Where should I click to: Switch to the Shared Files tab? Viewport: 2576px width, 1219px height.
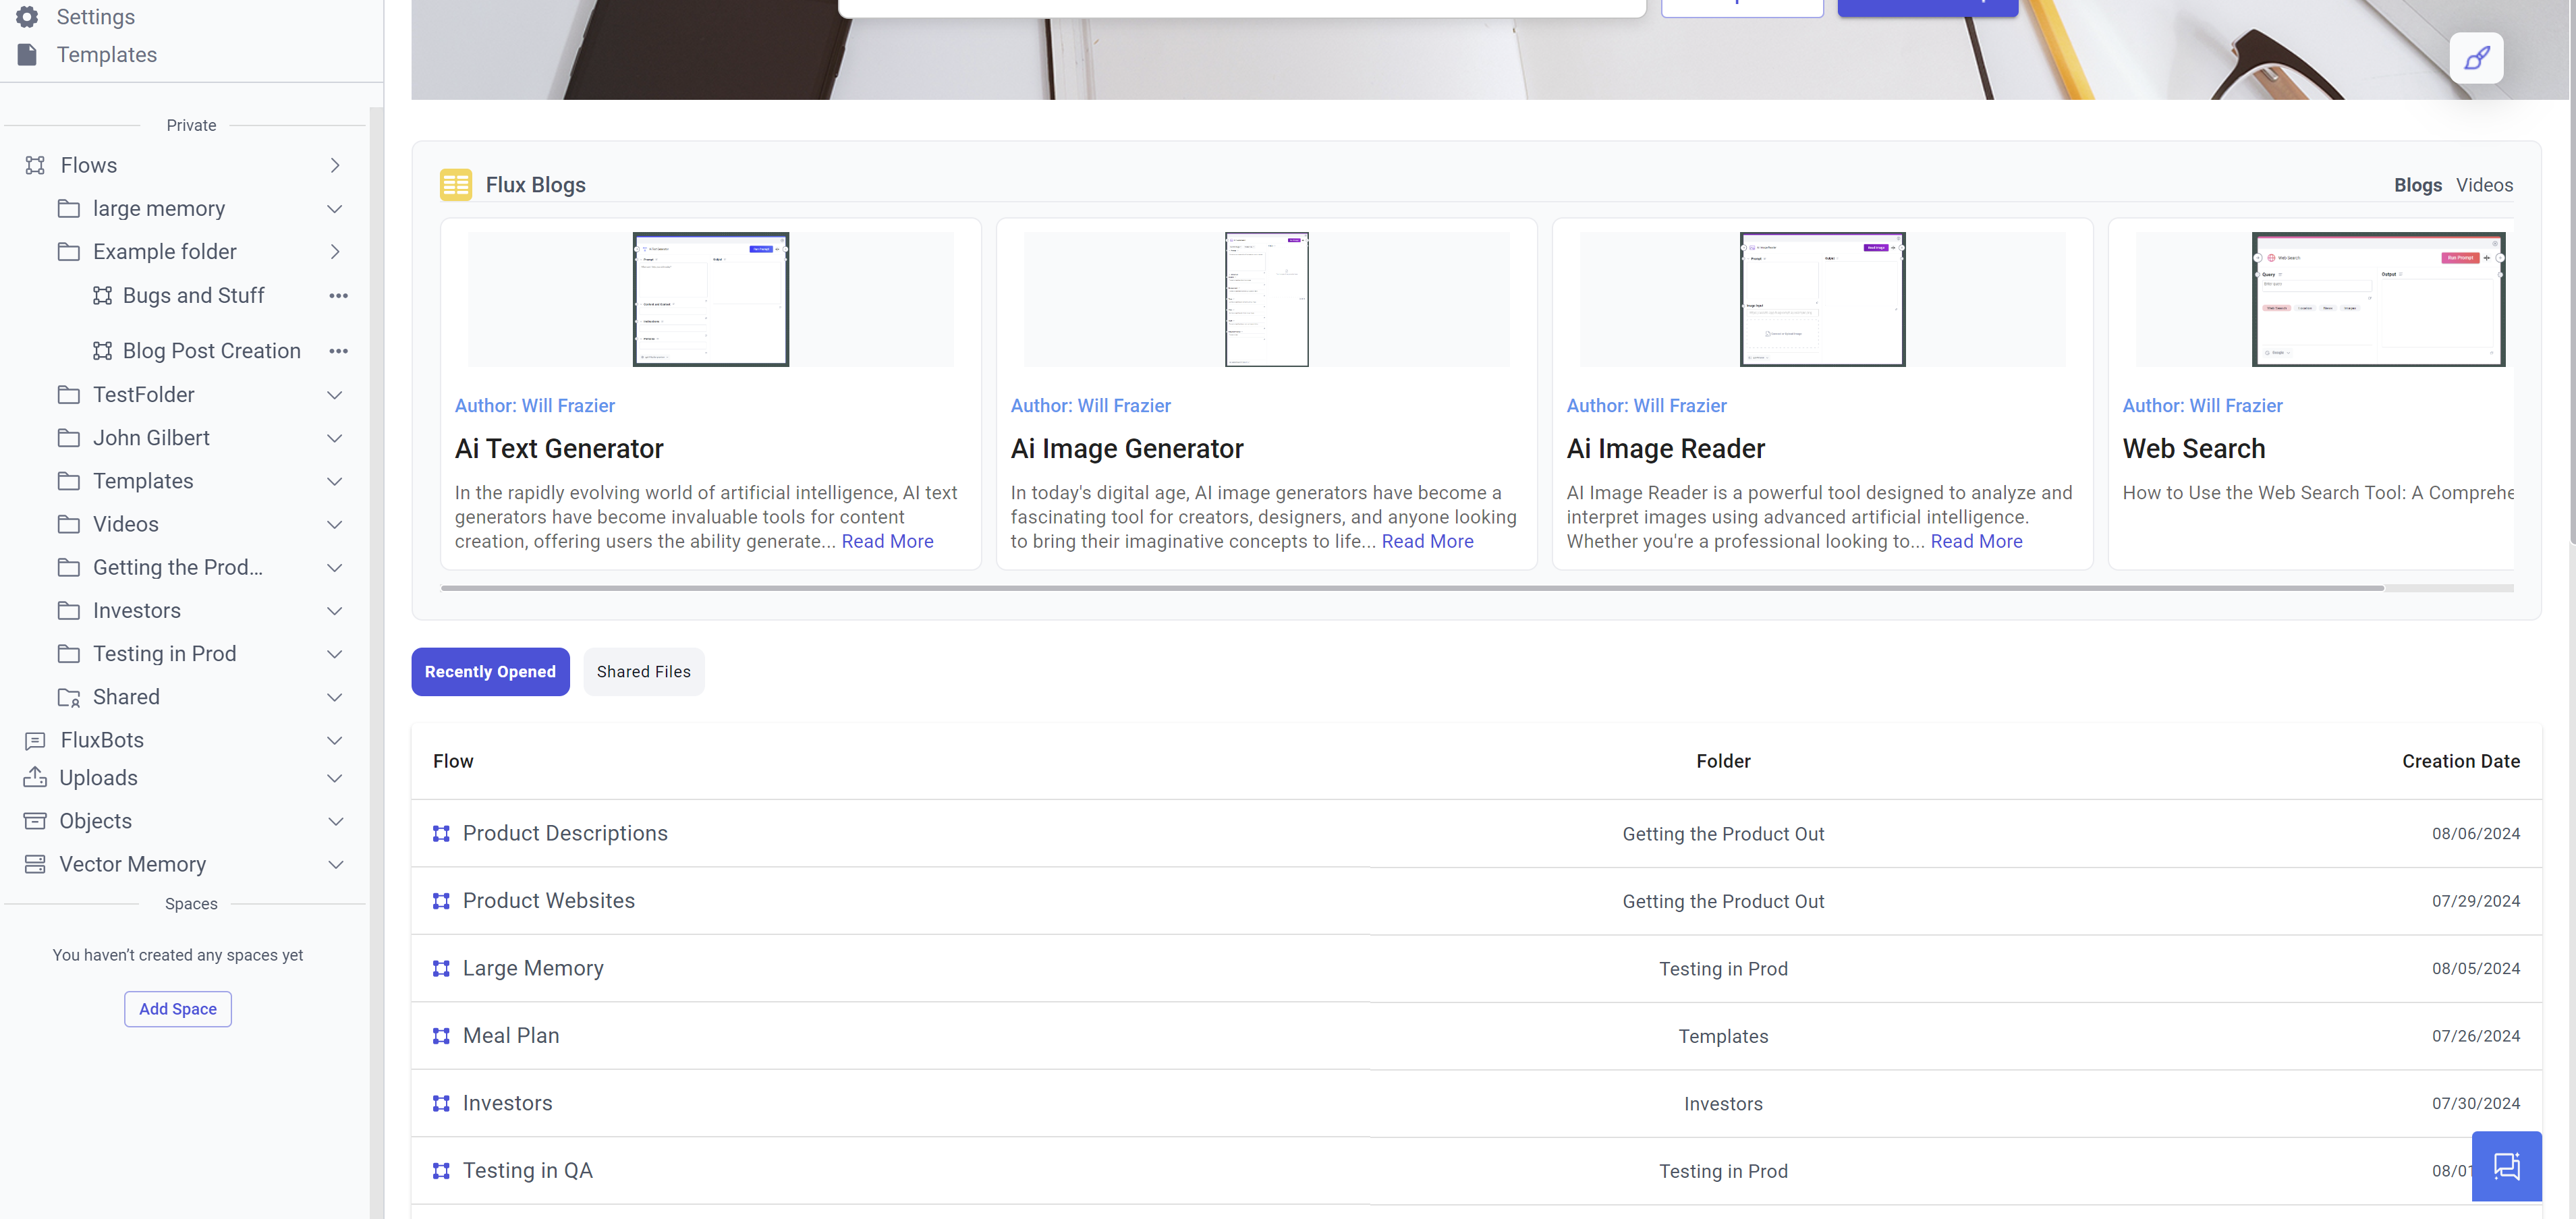click(x=643, y=672)
